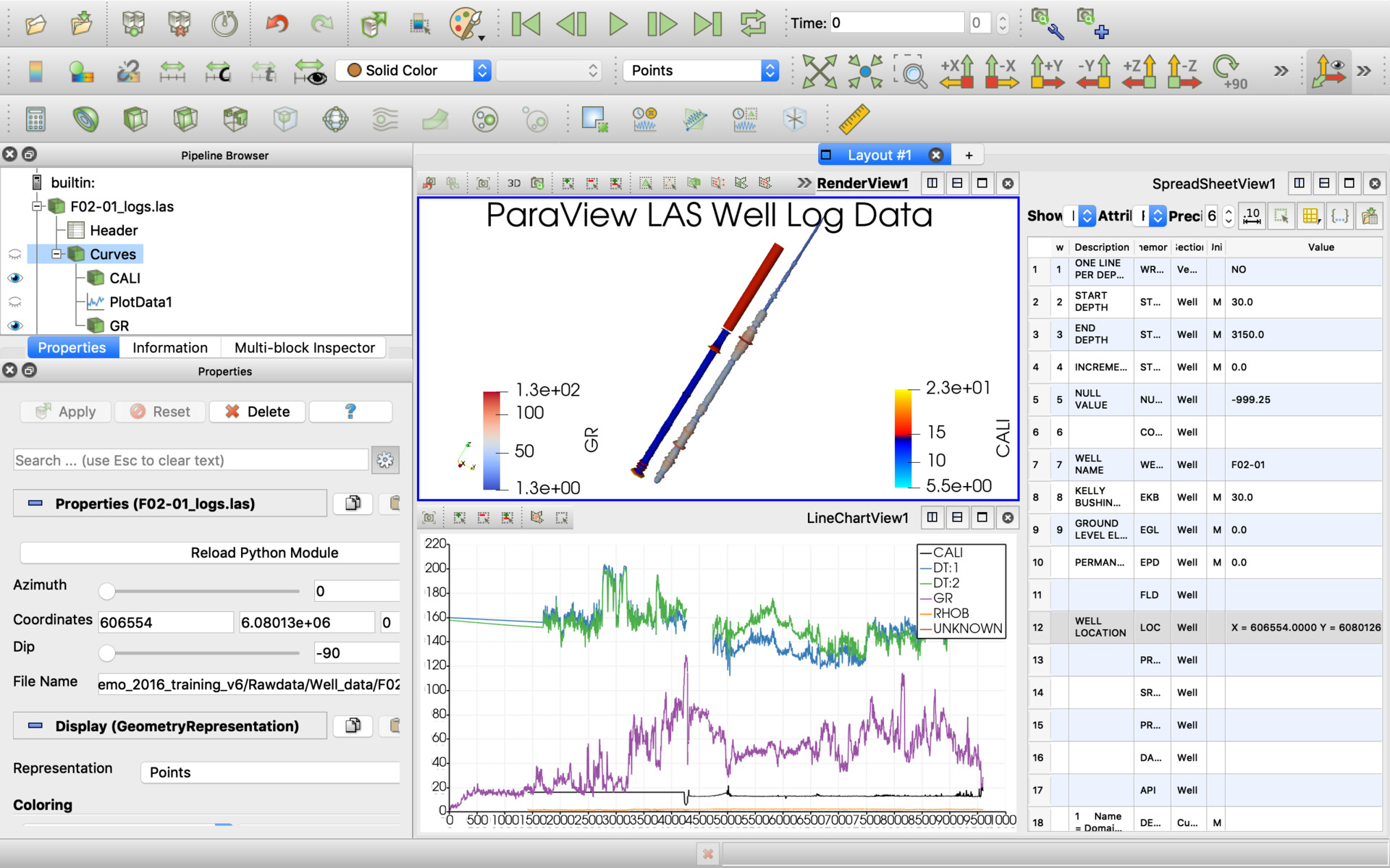The width and height of the screenshot is (1390, 868).
Task: Click the Reset Camera icon
Action: click(819, 71)
